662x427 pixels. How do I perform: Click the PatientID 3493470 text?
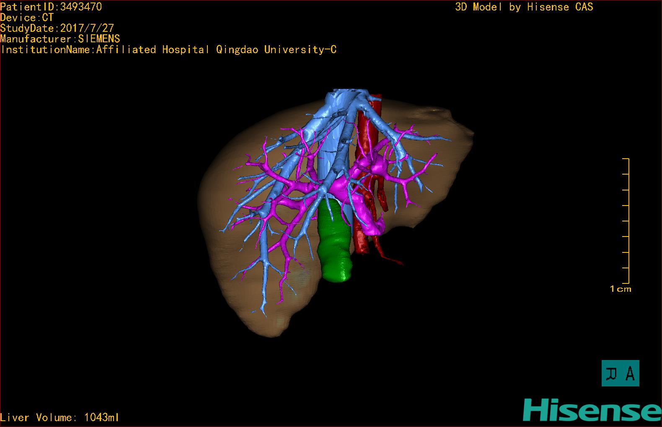point(51,7)
